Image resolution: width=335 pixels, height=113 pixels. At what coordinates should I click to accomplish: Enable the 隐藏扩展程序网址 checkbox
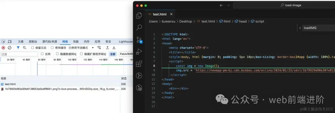(81, 54)
